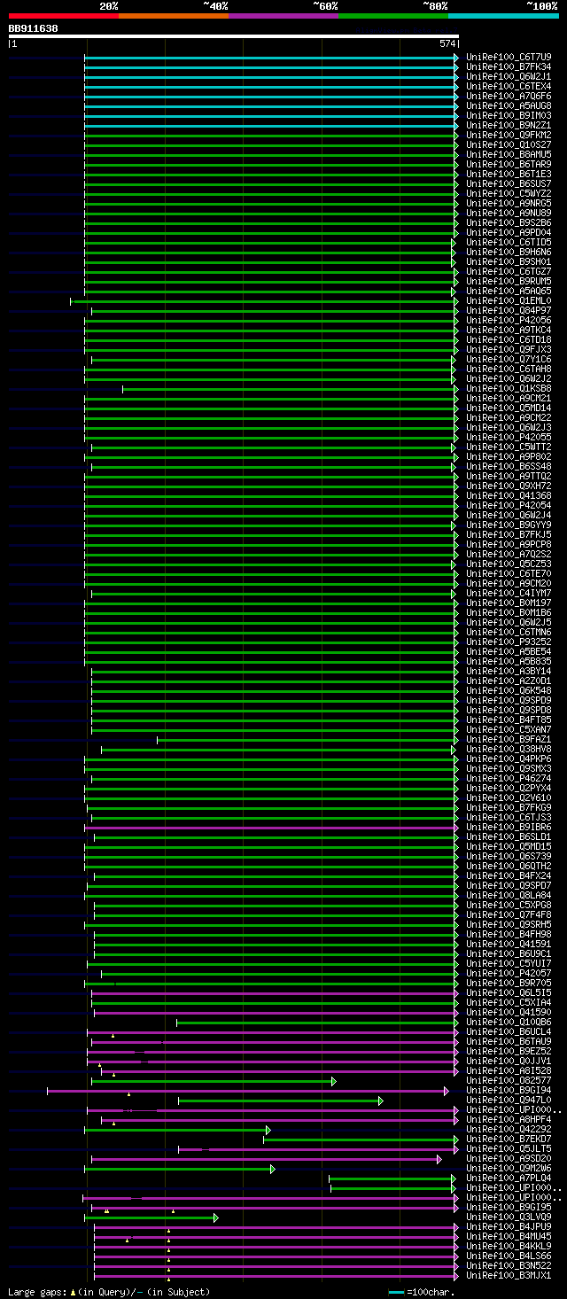This screenshot has height=1299, width=567.
Task: Select the UniRef100_Q8LA84 label
Action: click(509, 895)
